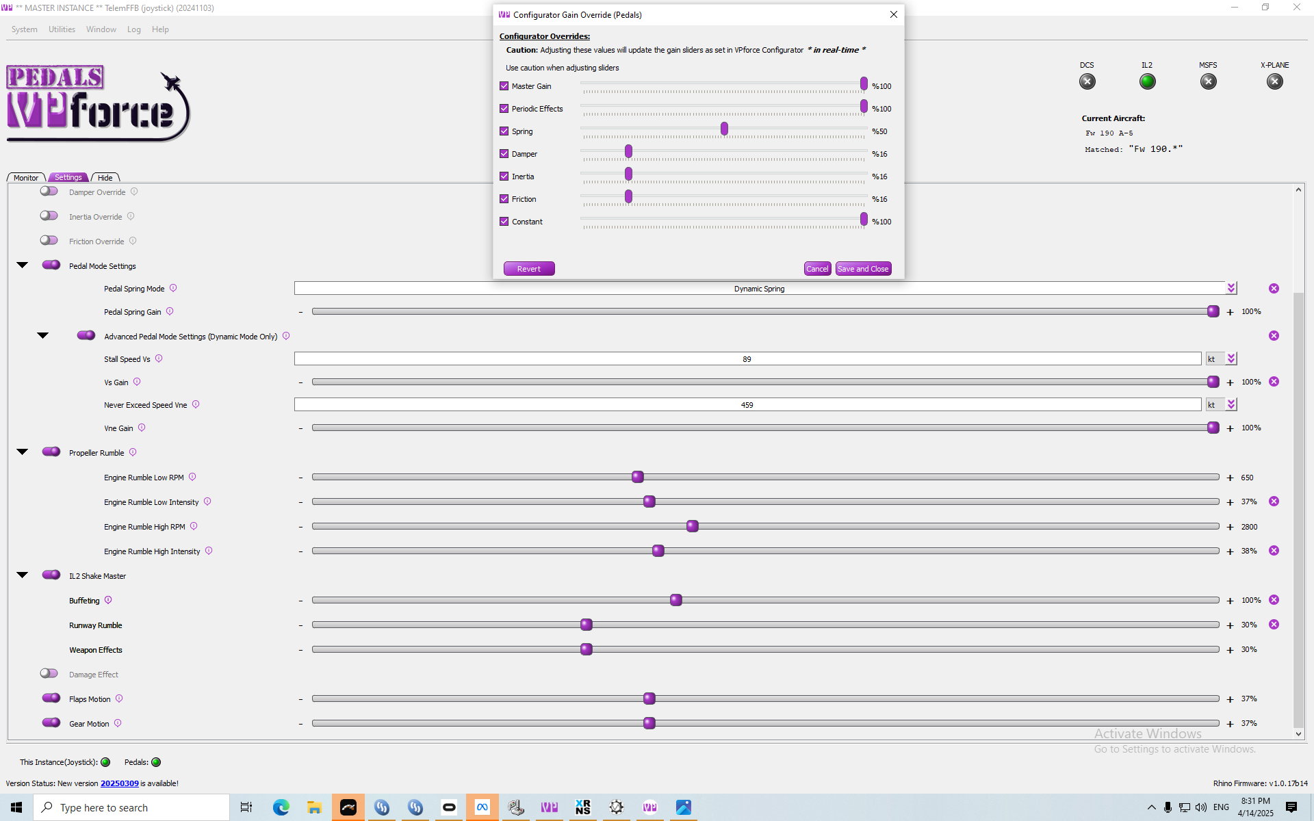
Task: Open the Stall Speed Vs unit dropdown
Action: coord(1231,359)
